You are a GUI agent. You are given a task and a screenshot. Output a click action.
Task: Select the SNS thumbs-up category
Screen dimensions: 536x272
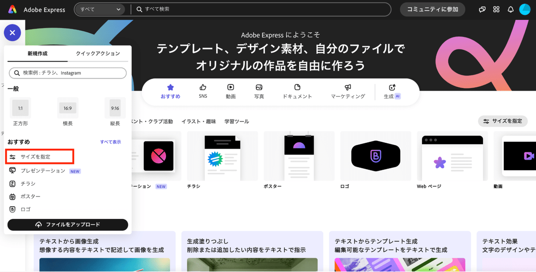203,91
